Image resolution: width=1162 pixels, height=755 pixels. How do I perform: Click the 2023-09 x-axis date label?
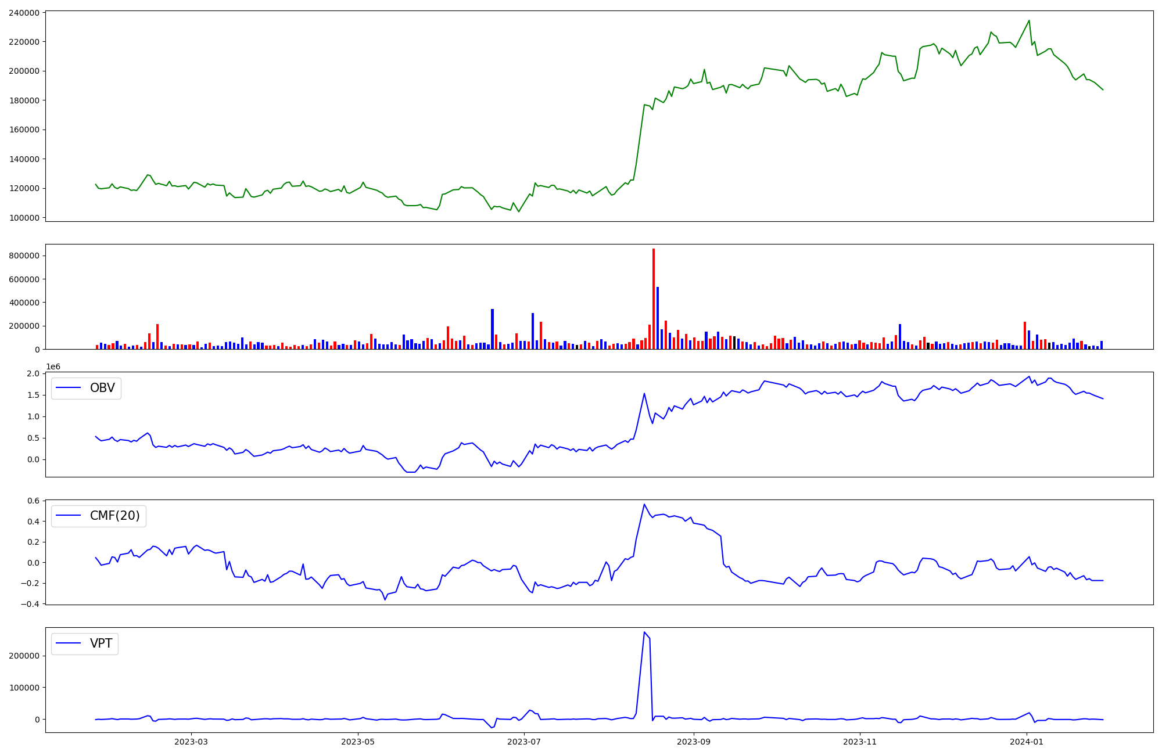click(x=694, y=742)
